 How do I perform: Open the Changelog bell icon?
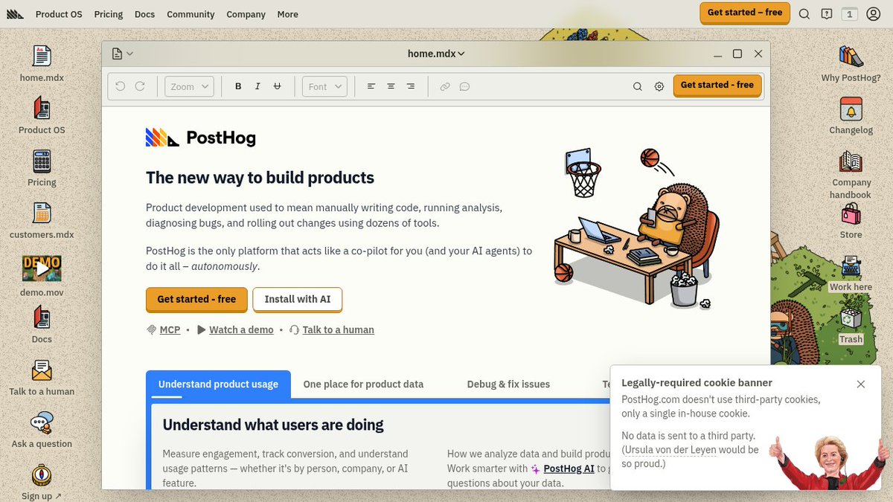pyautogui.click(x=851, y=109)
